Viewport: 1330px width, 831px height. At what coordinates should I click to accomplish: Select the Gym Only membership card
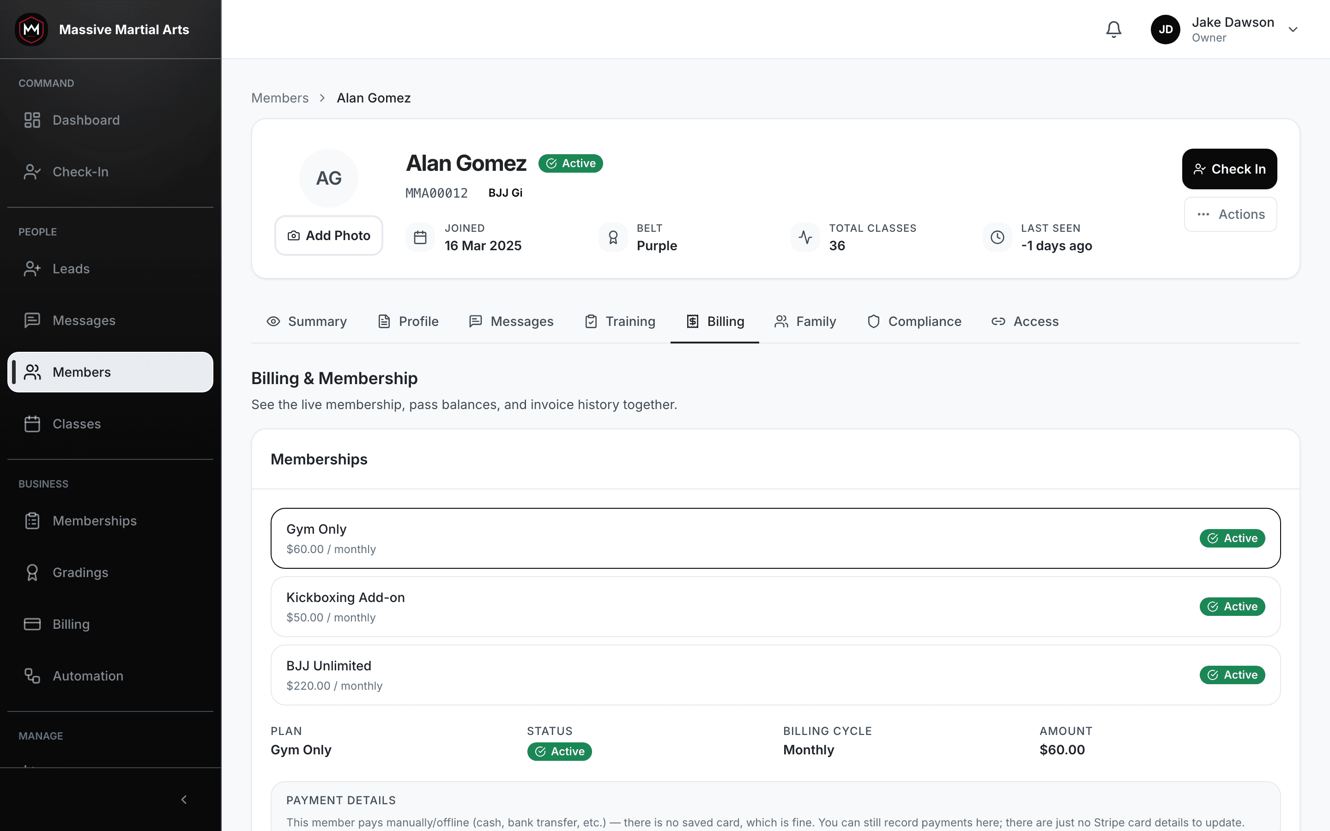(775, 538)
